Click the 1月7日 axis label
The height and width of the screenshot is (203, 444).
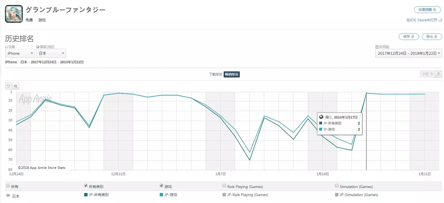(221, 174)
